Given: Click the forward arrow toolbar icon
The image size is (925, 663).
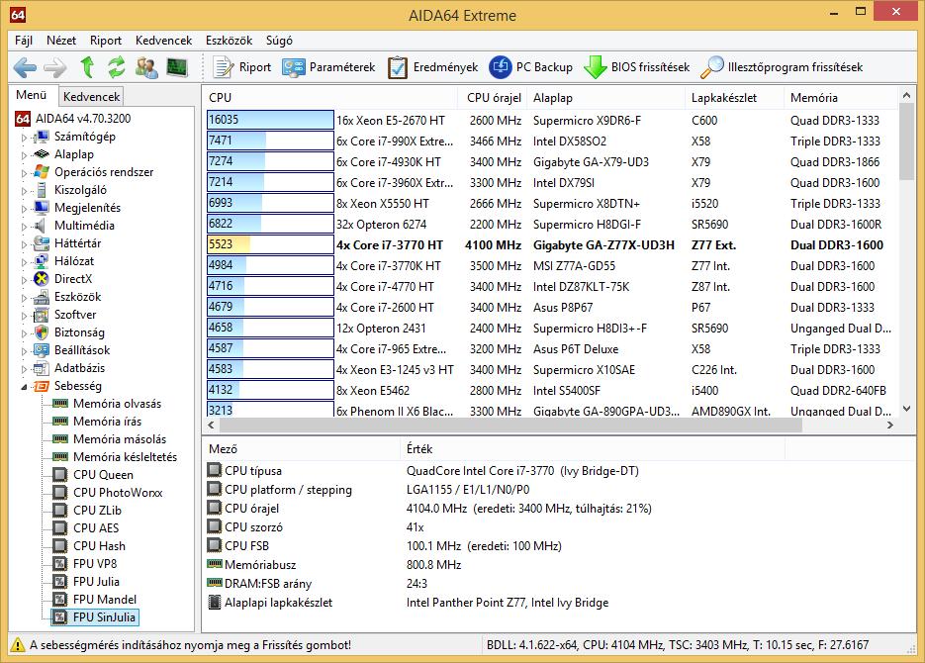Looking at the screenshot, I should pos(55,67).
